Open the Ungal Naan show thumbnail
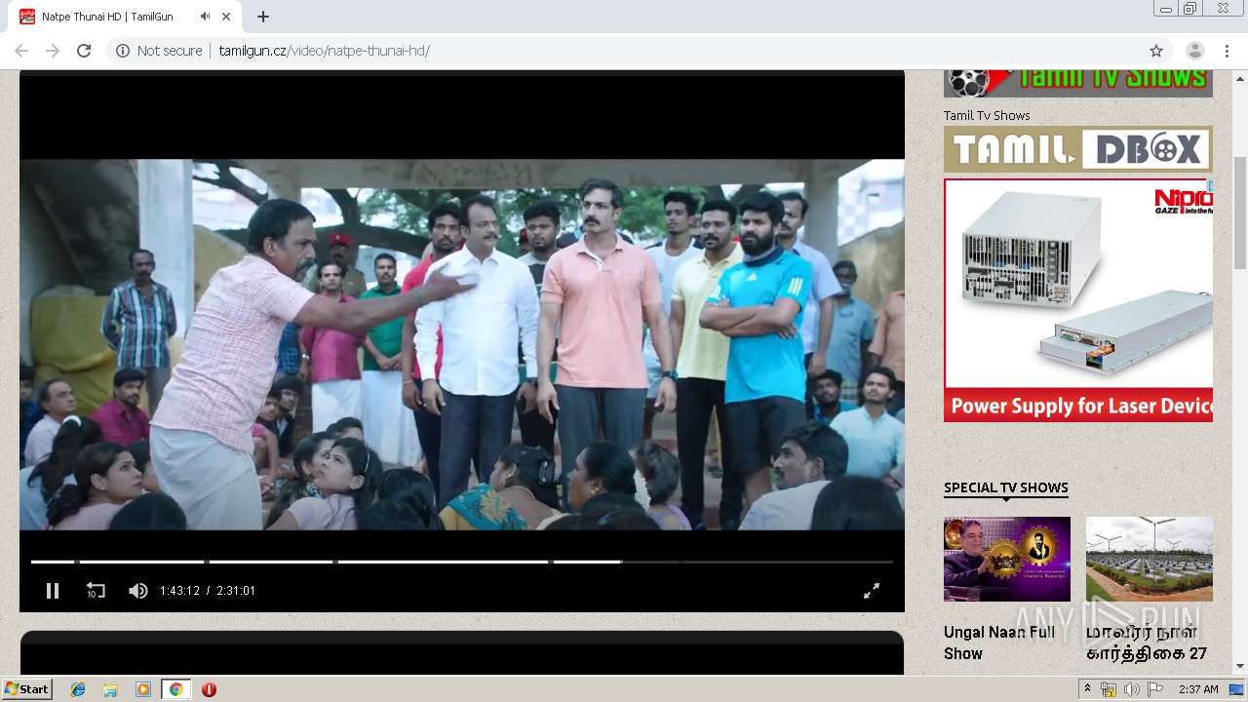The height and width of the screenshot is (702, 1248). click(x=1007, y=559)
